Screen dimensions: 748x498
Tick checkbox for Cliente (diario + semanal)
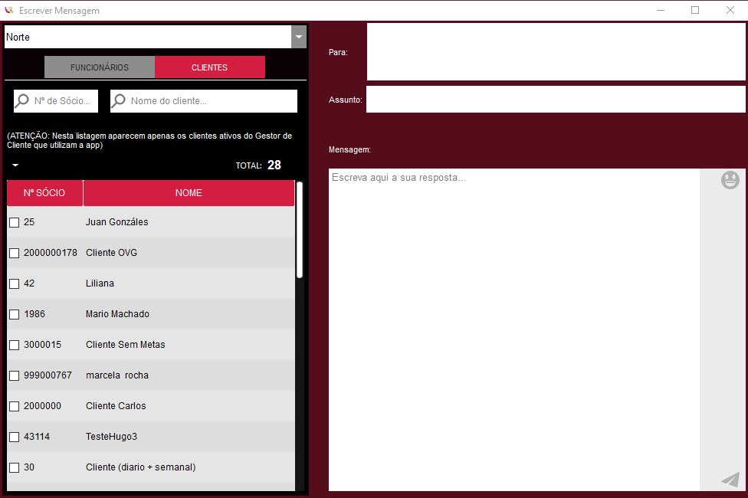(15, 467)
